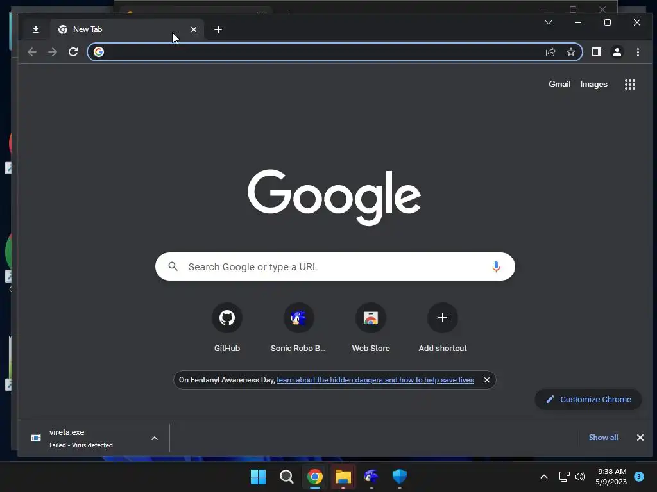Click the share this page icon
This screenshot has height=492, width=657.
(x=550, y=52)
